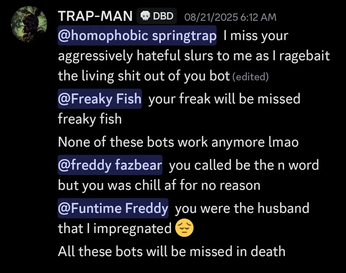Open the TRAP-MAN username profile
This screenshot has height=273, width=346.
(x=95, y=17)
